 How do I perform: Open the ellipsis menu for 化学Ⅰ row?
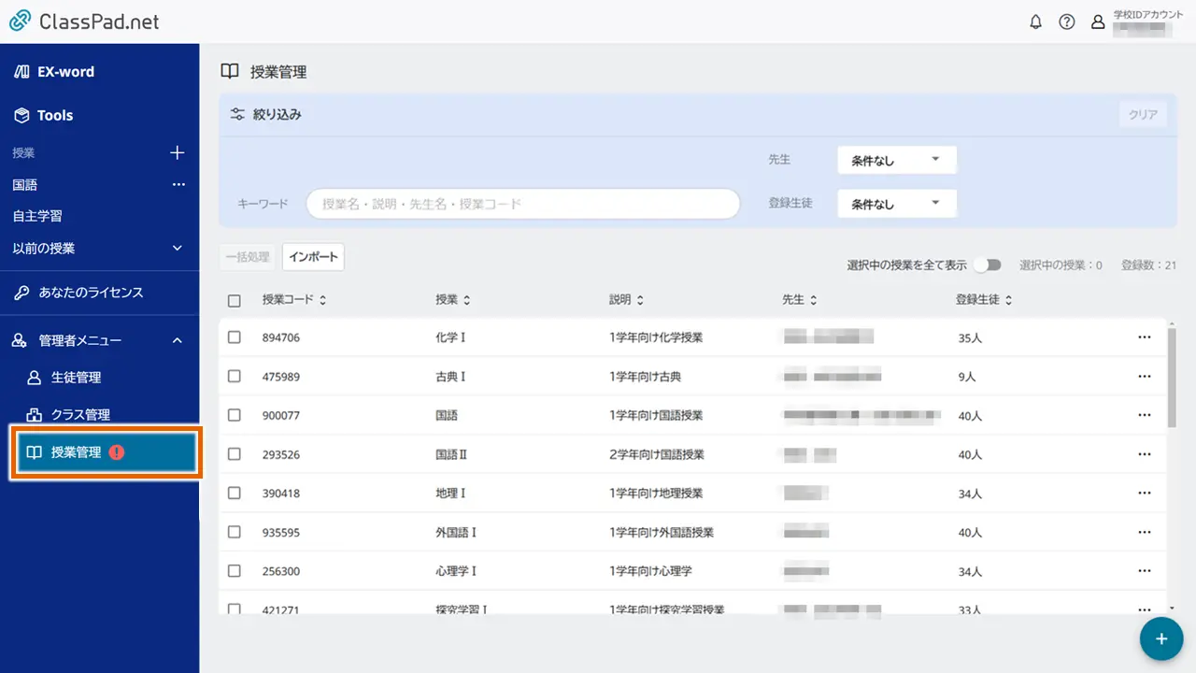click(x=1145, y=337)
